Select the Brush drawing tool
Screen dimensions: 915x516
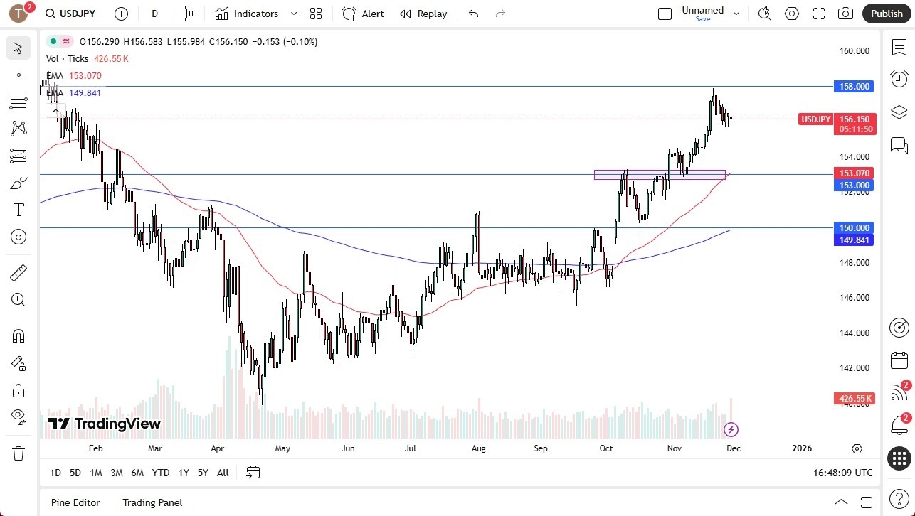(x=18, y=183)
